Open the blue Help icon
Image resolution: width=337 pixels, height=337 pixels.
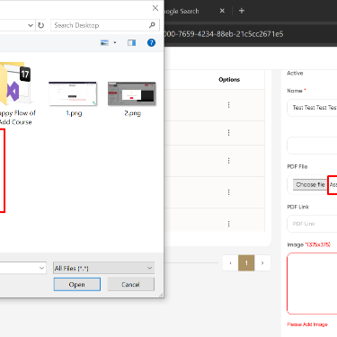coord(151,43)
